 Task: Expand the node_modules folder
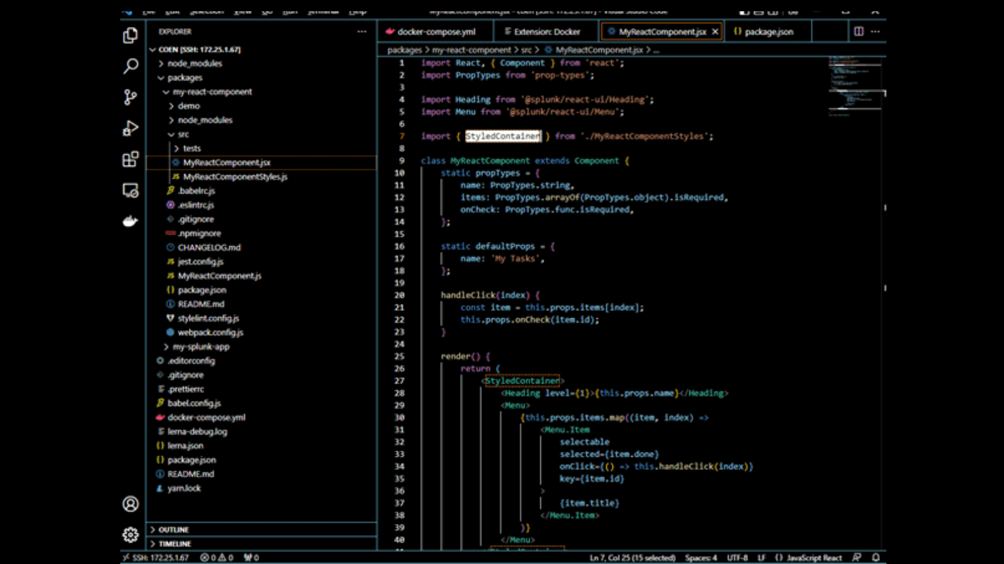tap(194, 63)
